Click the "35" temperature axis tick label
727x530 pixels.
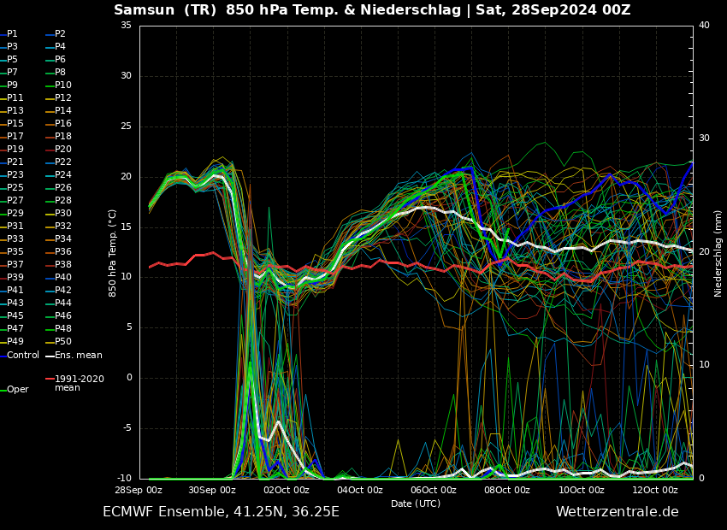click(x=126, y=25)
